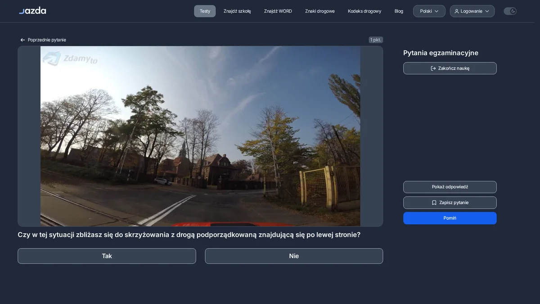Open the Znajdź WORD page

pos(278,11)
